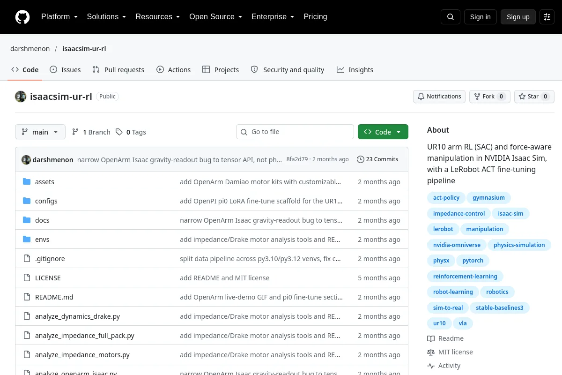Expand the Resources menu
The width and height of the screenshot is (562, 375).
coord(158,17)
